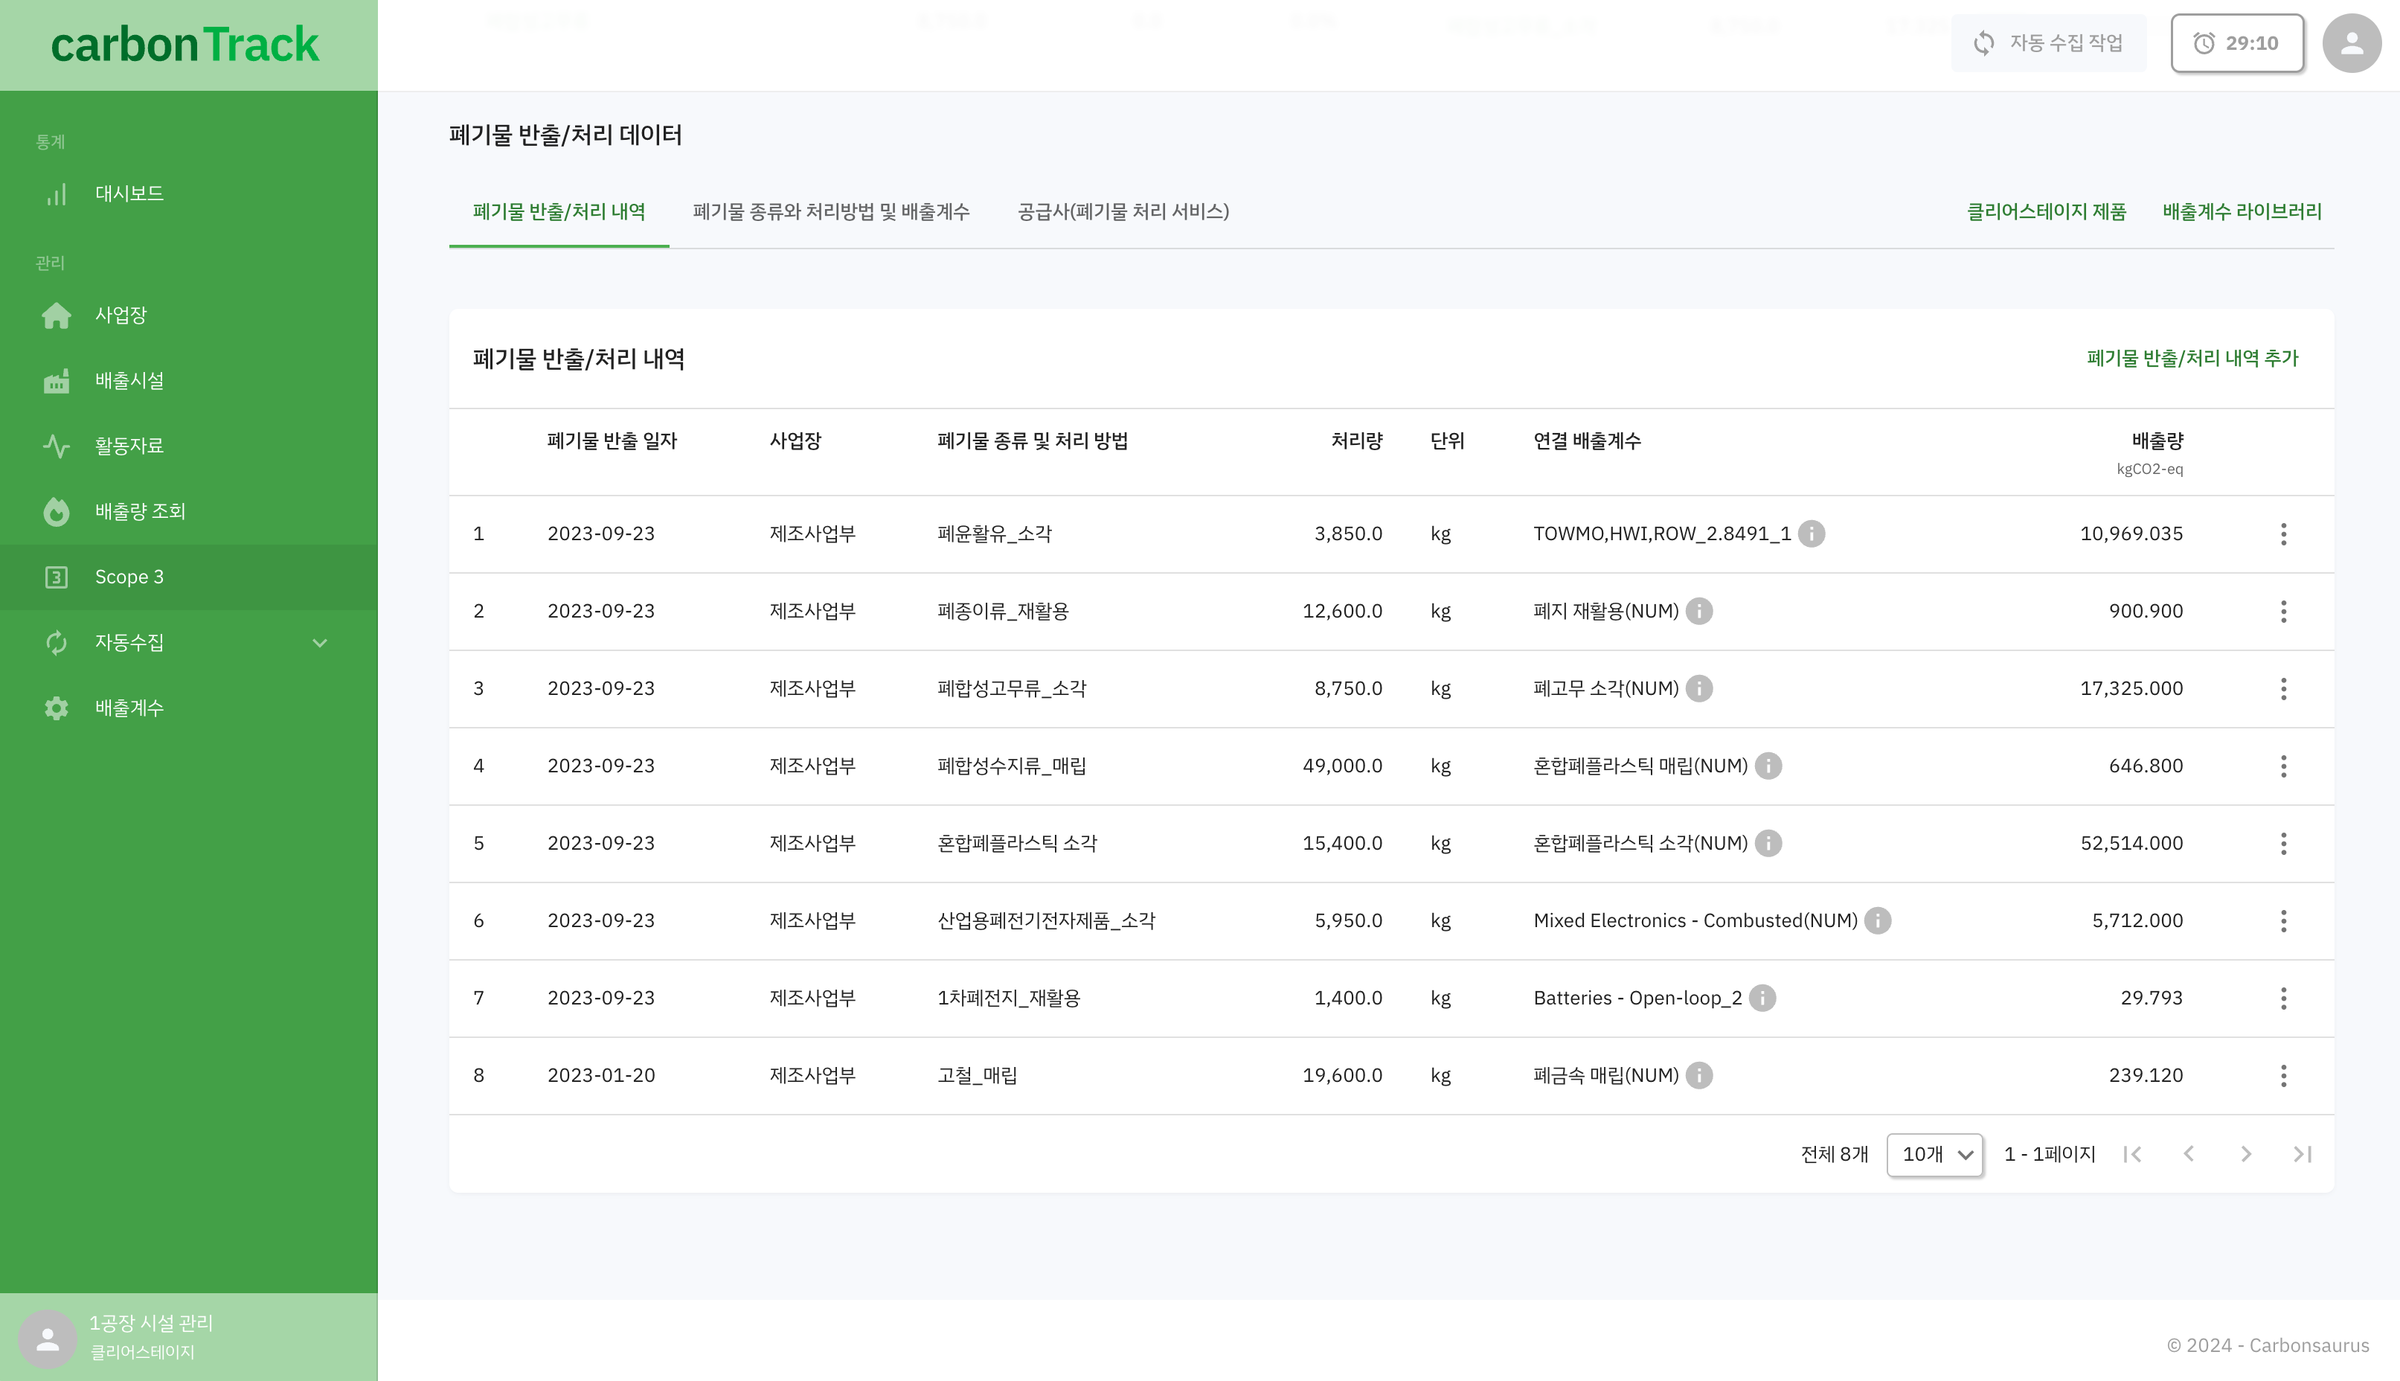Click the 페기물 반출/처리 내역 추가 button
Image resolution: width=2400 pixels, height=1381 pixels.
2192,358
